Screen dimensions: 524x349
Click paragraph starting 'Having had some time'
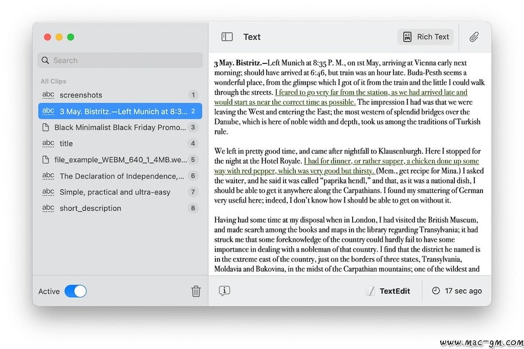coord(347,244)
